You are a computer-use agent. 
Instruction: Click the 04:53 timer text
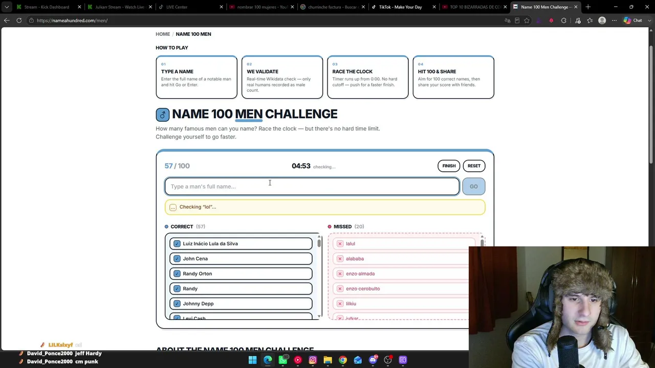click(301, 166)
